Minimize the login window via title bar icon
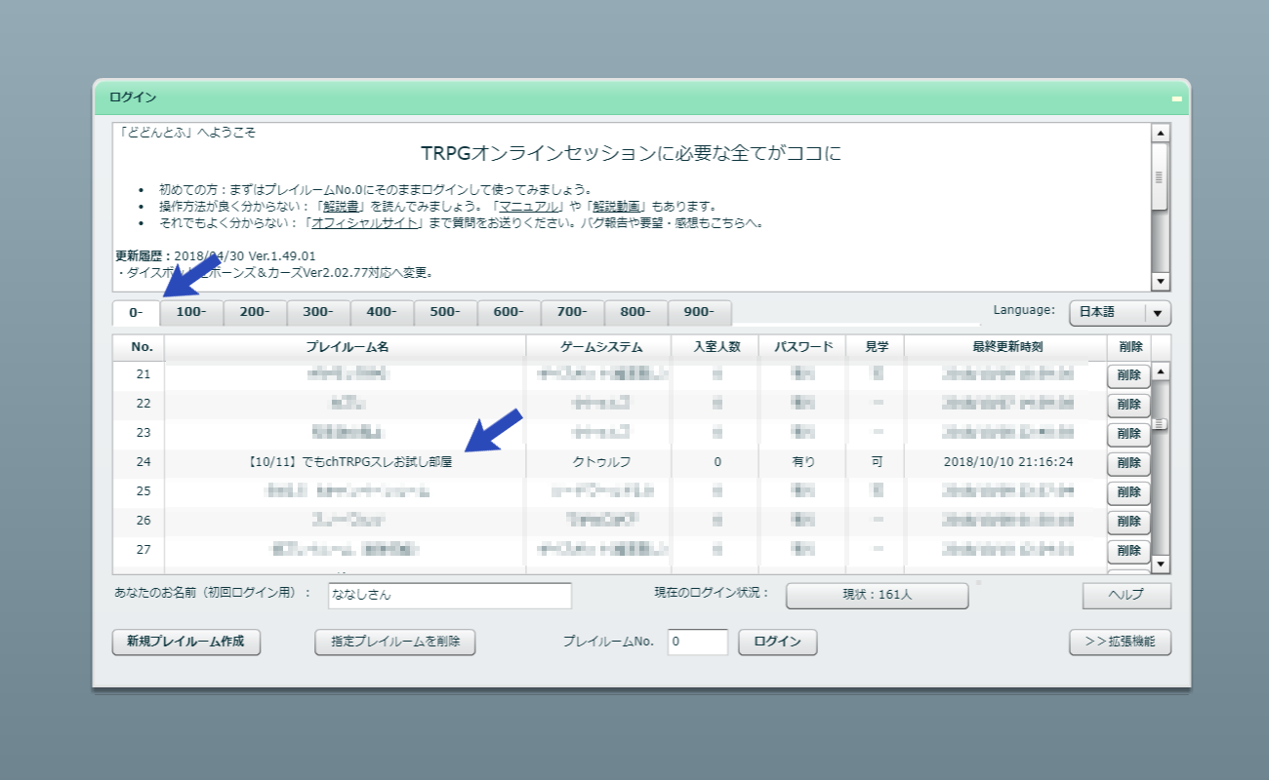Screen dimensions: 1269x780 coord(1176,98)
